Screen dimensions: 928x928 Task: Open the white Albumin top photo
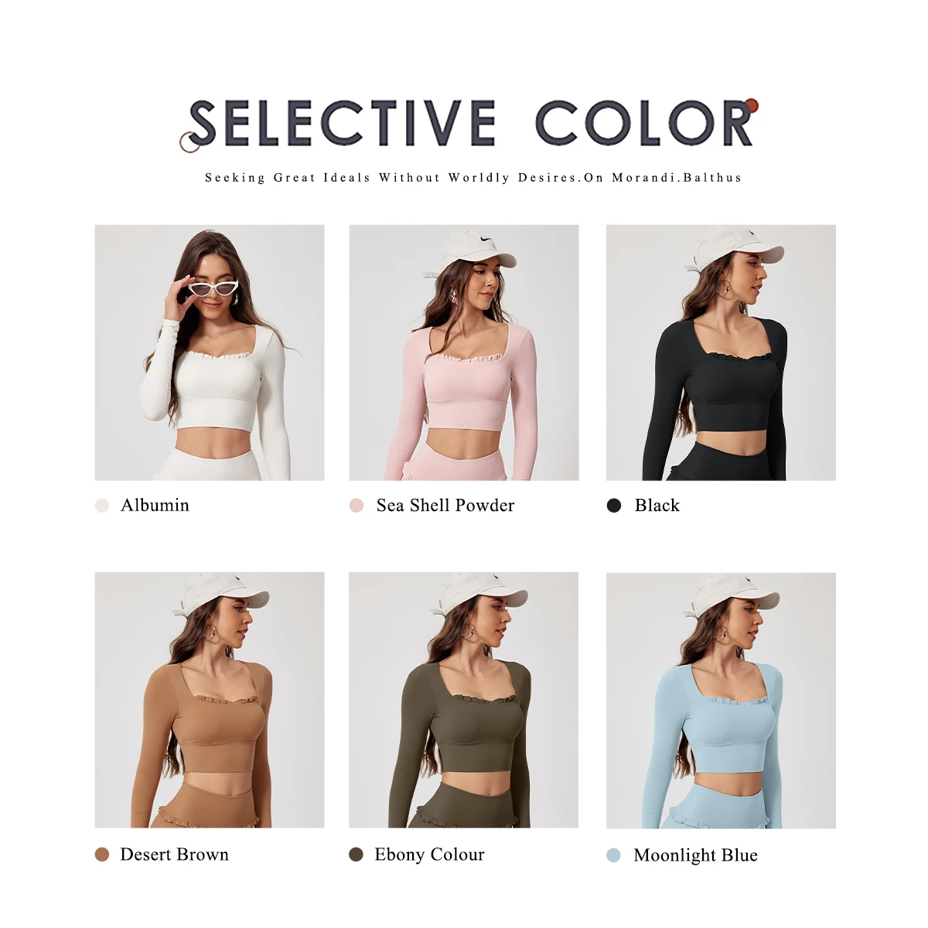click(x=210, y=353)
